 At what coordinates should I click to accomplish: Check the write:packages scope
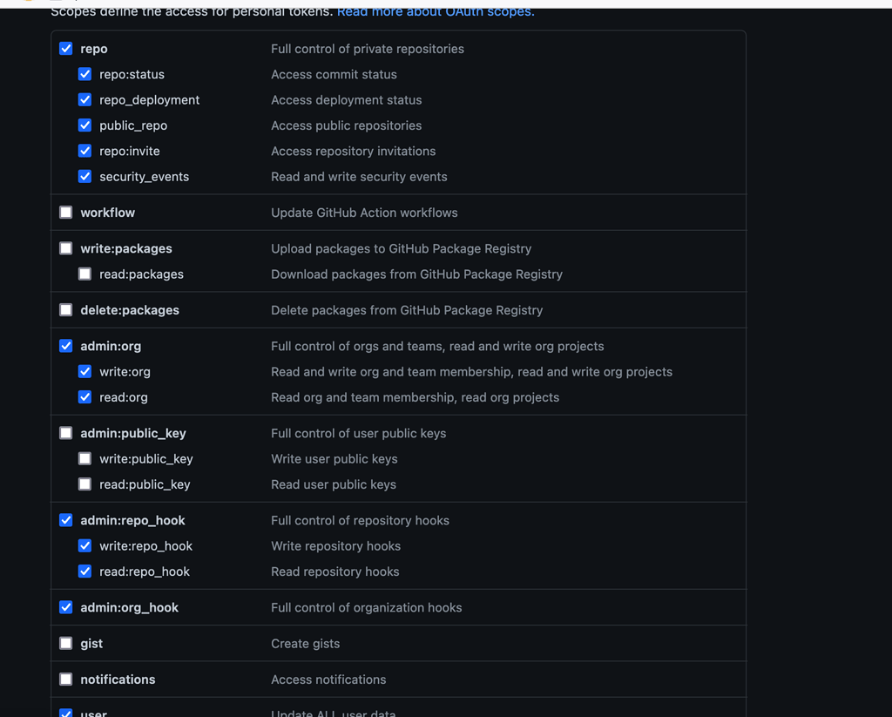pyautogui.click(x=65, y=247)
